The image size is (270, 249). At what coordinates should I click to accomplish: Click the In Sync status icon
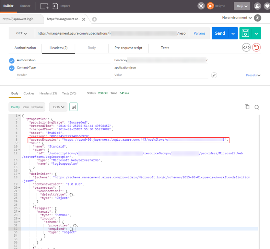pos(211,6)
